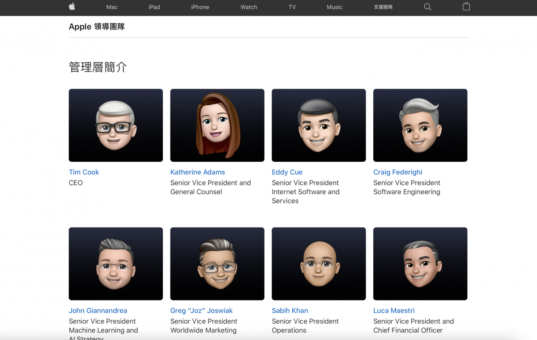
Task: Open the 支援服務 support menu item
Action: point(383,7)
